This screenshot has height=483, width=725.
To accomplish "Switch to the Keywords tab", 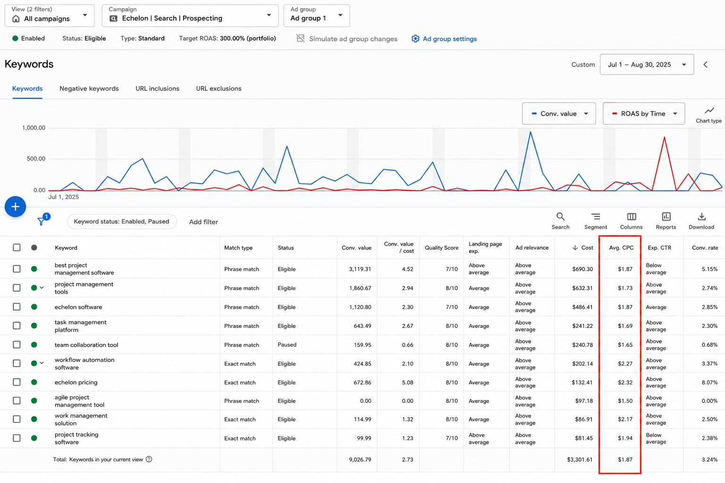I will pos(27,89).
